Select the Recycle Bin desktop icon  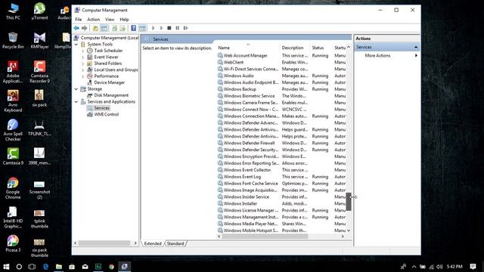click(x=13, y=40)
